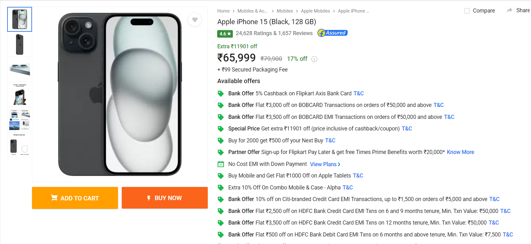Click the 4.6 star rating badge
Image resolution: width=531 pixels, height=244 pixels.
[x=225, y=34]
